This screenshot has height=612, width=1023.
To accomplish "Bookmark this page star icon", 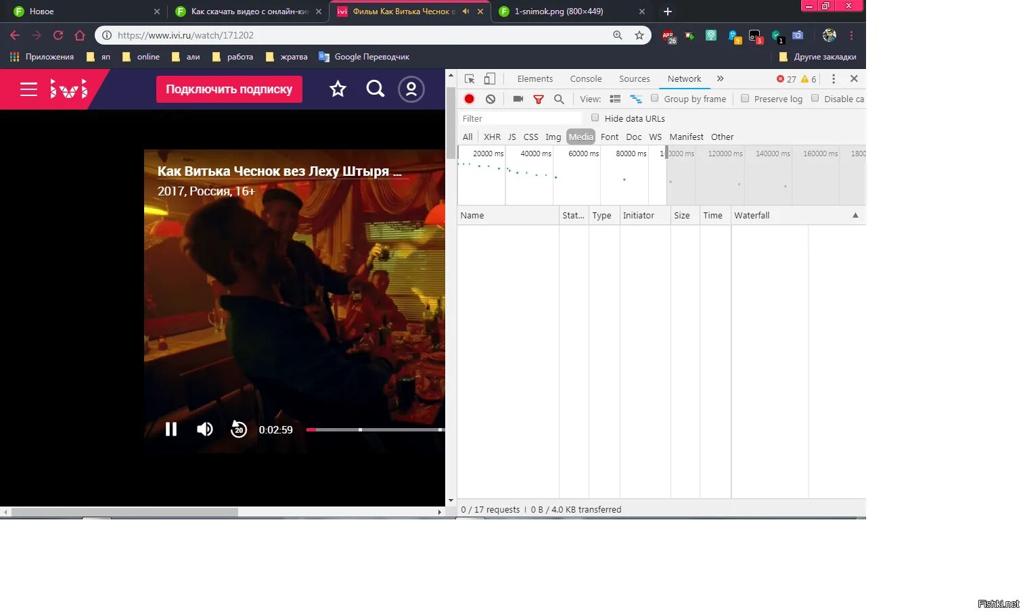I will coord(639,35).
